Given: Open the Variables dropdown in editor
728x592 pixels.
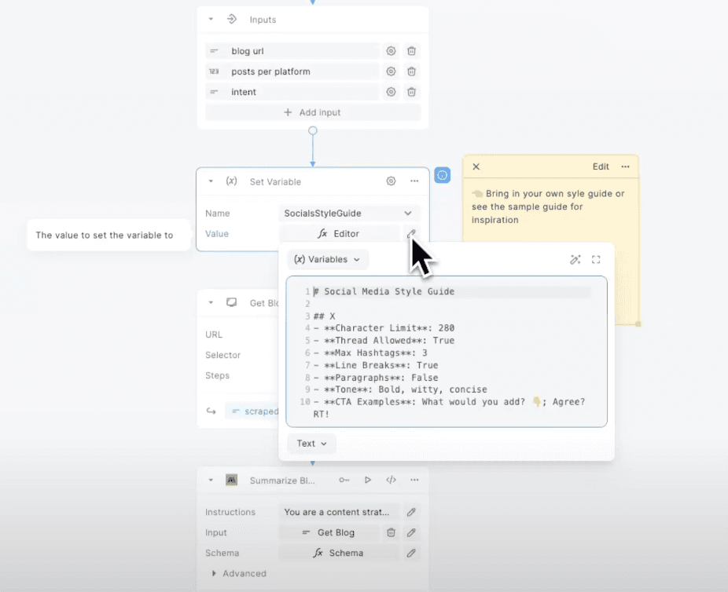Looking at the screenshot, I should click(328, 259).
